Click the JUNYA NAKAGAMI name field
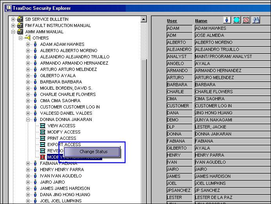 233,120
